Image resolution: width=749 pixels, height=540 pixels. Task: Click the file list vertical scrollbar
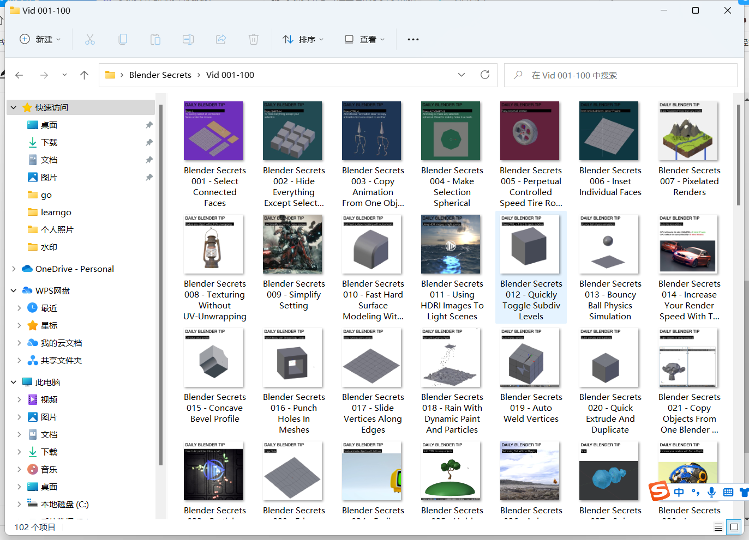click(x=739, y=155)
